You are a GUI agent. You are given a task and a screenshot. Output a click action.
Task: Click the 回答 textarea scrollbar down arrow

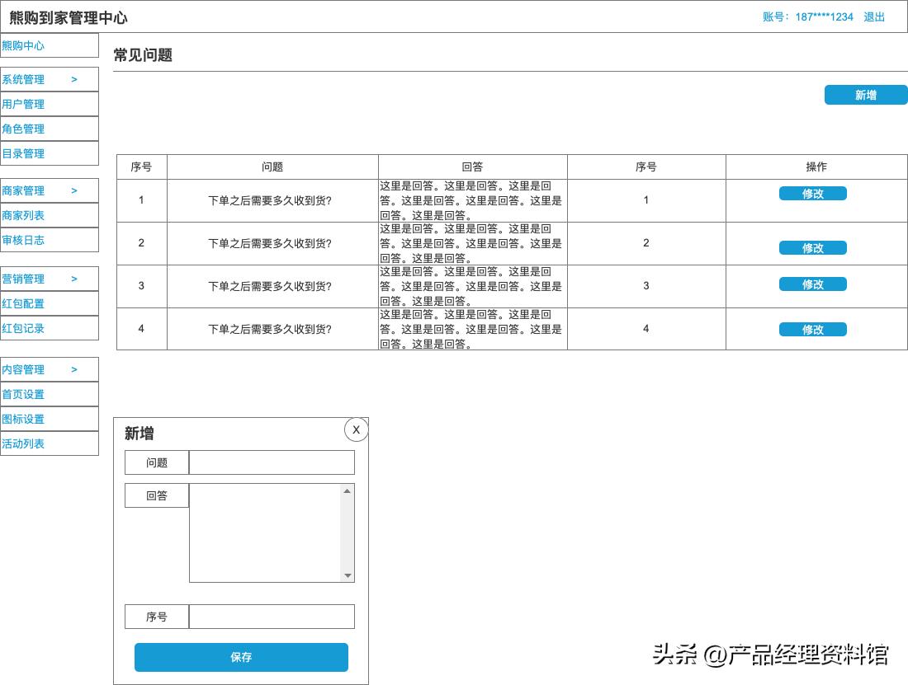tap(348, 577)
